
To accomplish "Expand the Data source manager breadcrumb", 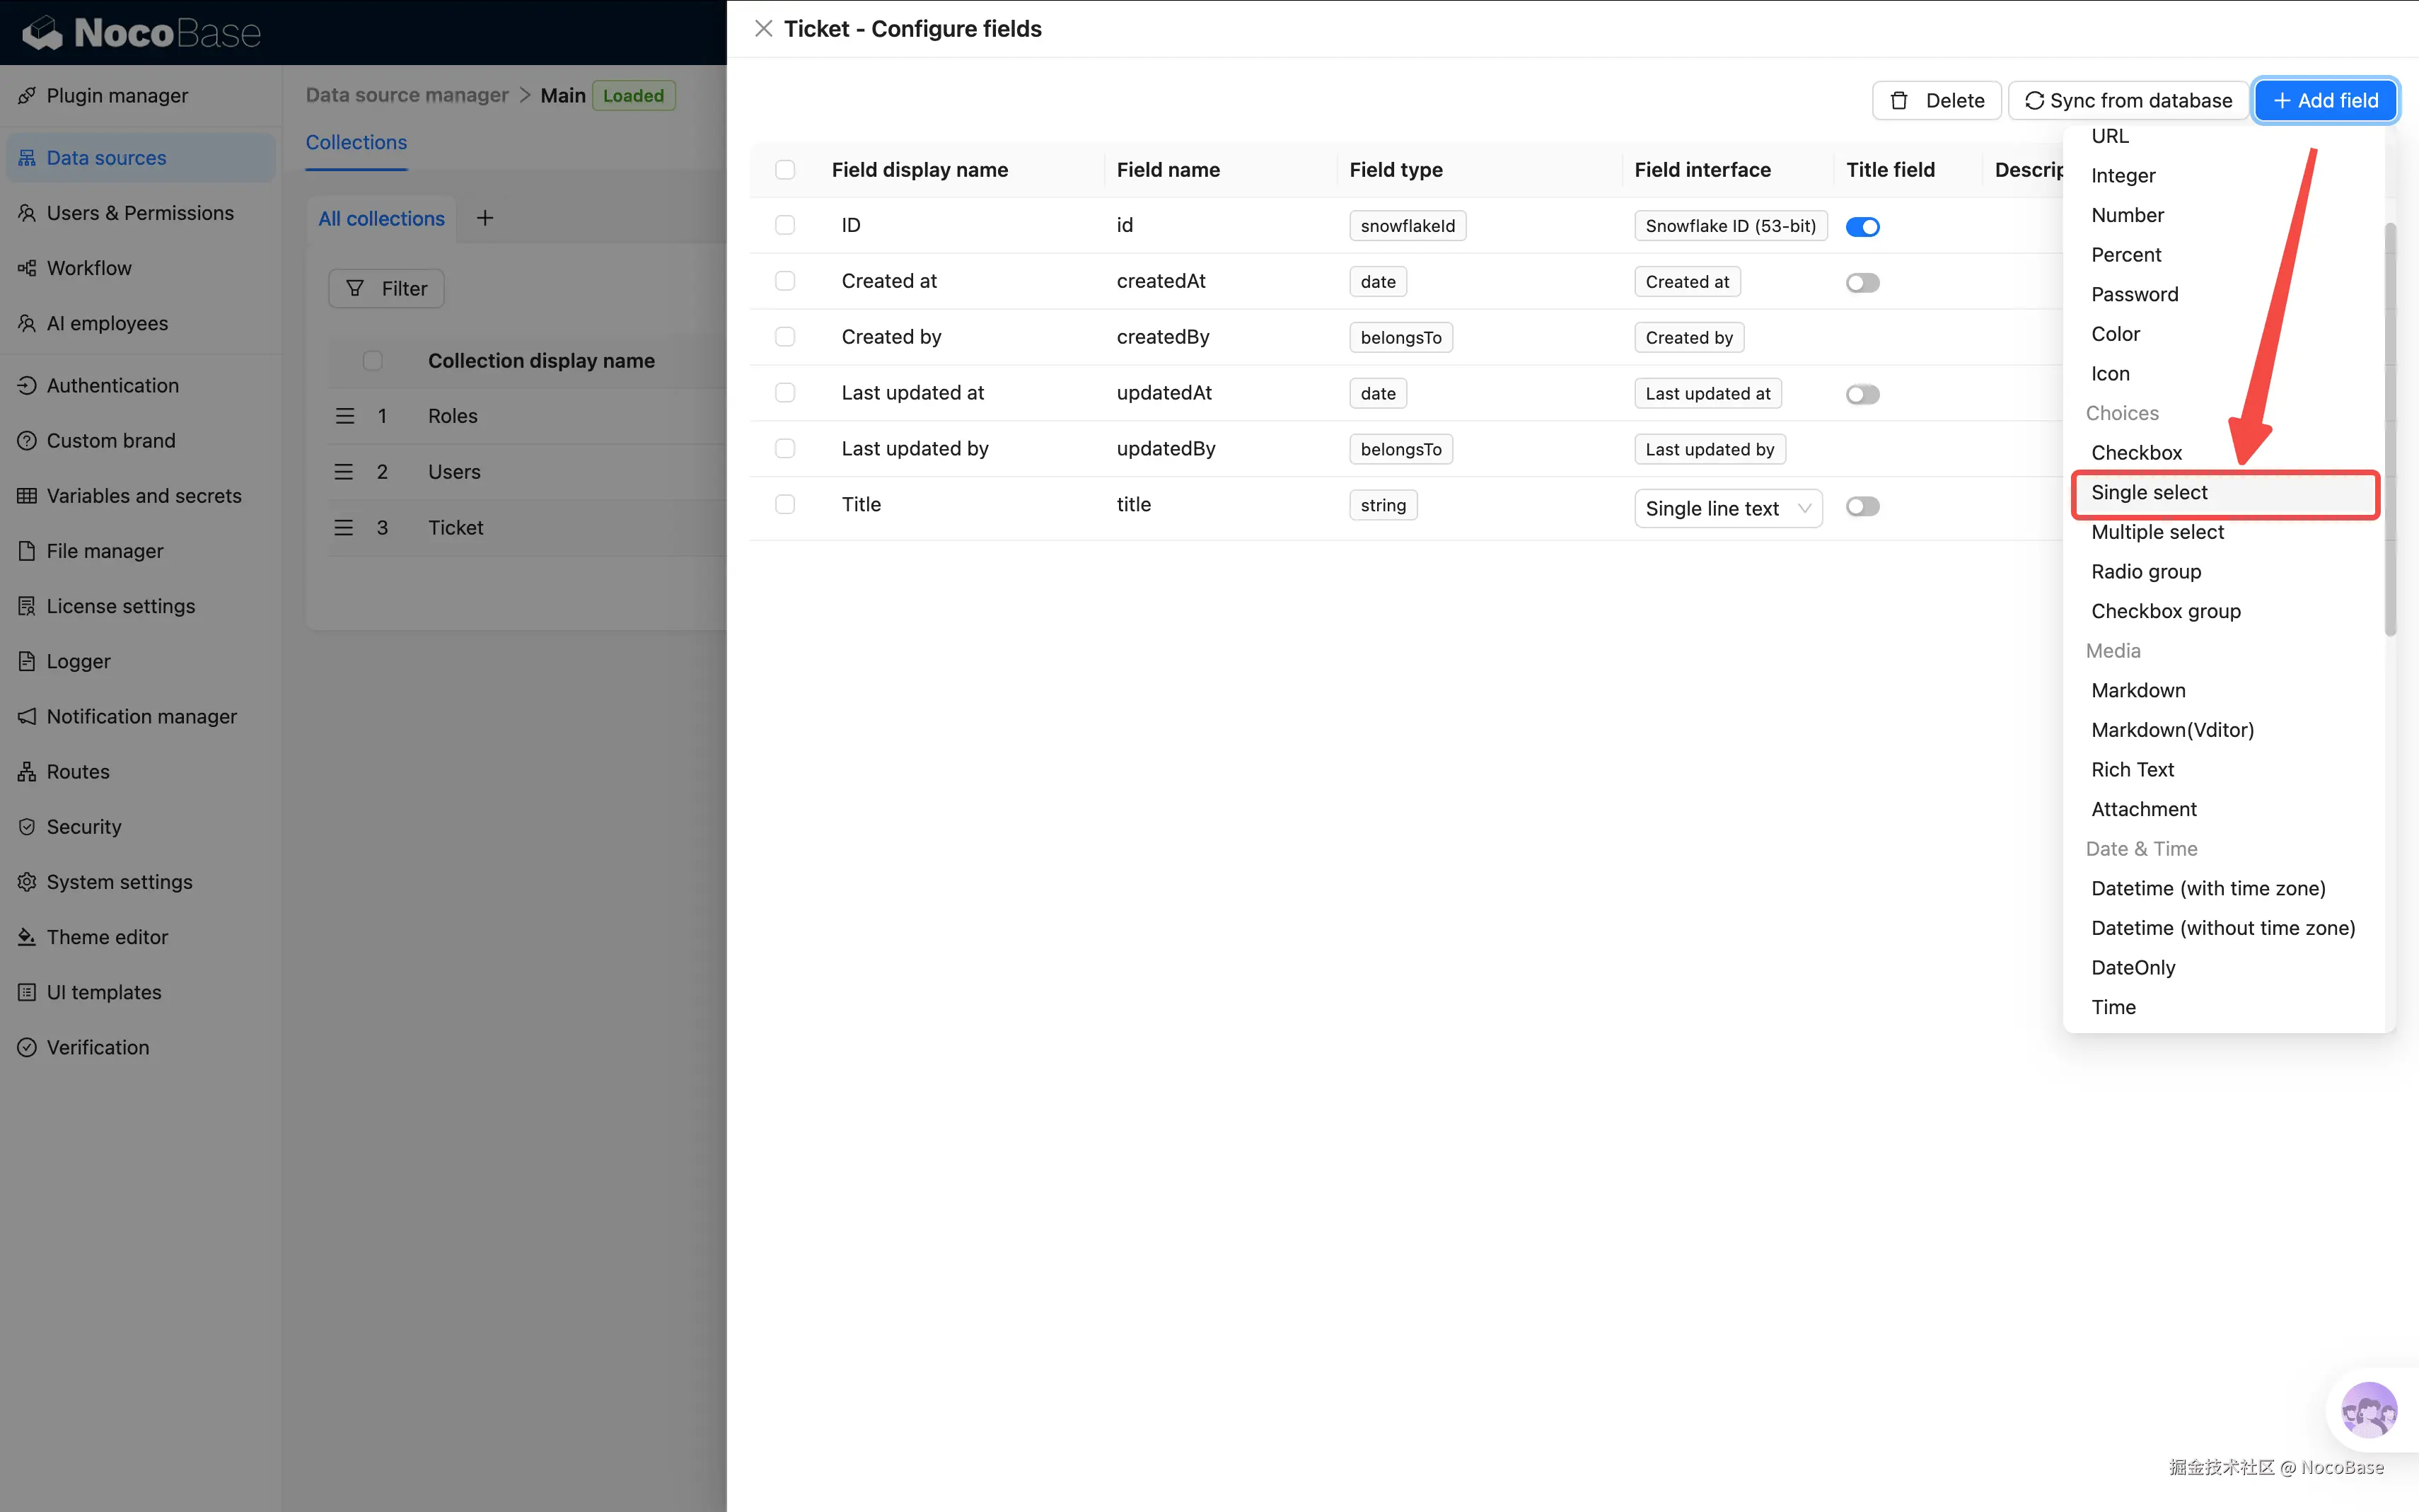I will (406, 95).
